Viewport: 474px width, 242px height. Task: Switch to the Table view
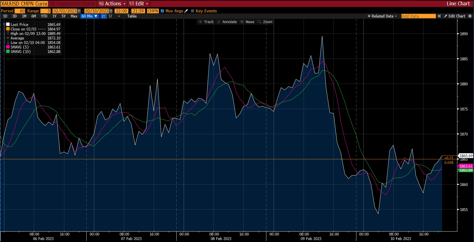[x=132, y=16]
